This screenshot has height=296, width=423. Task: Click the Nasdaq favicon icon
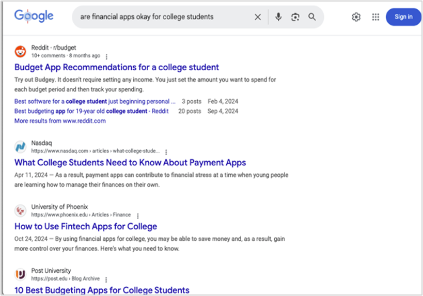tap(21, 147)
